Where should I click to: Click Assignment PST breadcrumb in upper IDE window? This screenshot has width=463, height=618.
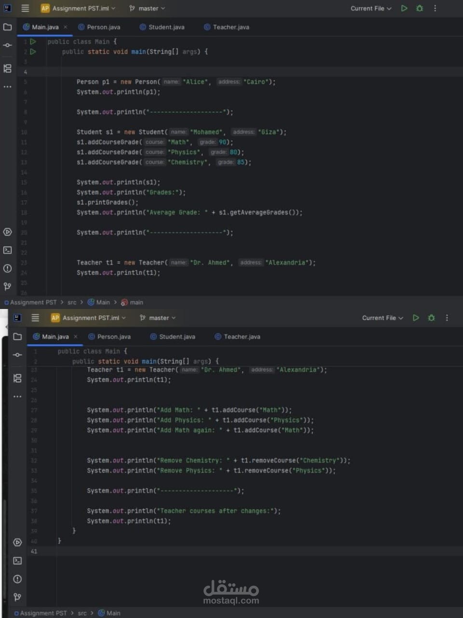click(30, 302)
